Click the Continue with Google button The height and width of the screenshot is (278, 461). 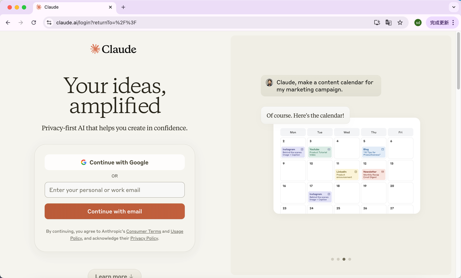click(x=115, y=162)
